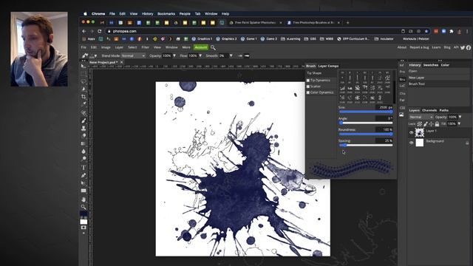The height and width of the screenshot is (266, 473).
Task: Select the Brush tool in the toolbar
Action: point(84,120)
